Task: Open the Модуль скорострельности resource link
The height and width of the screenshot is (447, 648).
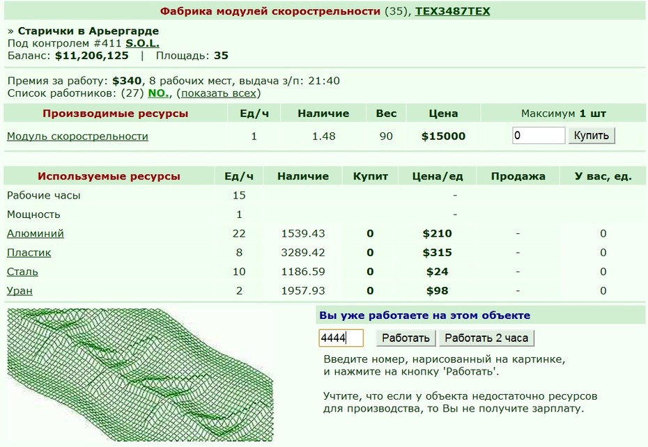Action: [x=77, y=136]
